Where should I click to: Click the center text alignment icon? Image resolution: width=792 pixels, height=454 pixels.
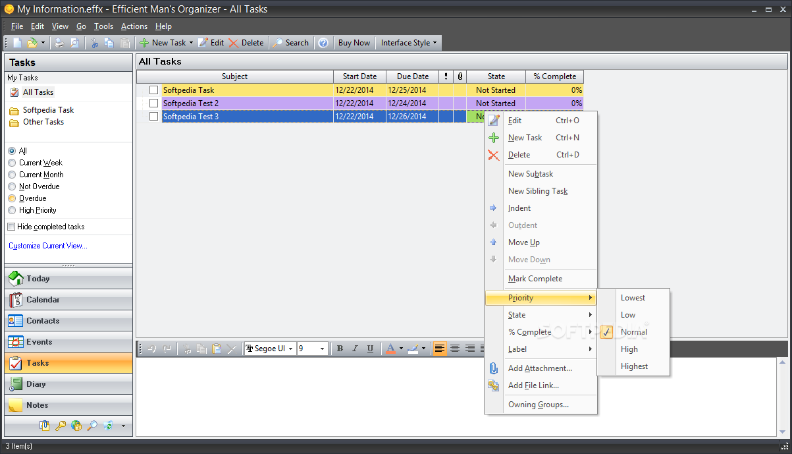pyautogui.click(x=455, y=349)
